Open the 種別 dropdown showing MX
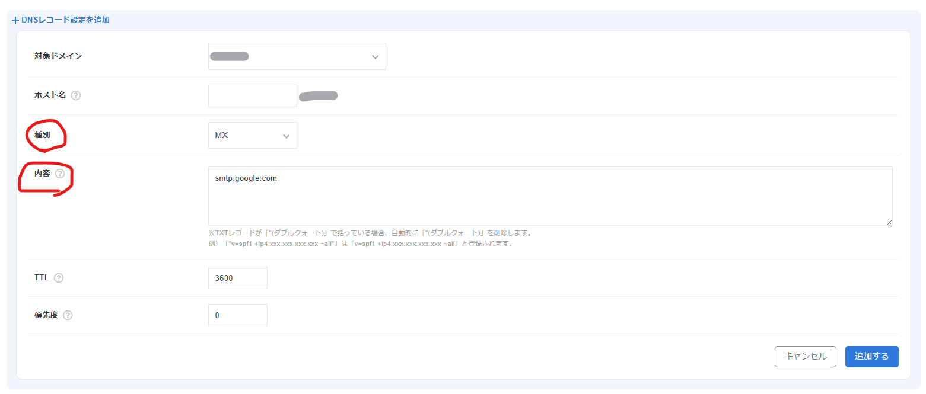 (253, 135)
